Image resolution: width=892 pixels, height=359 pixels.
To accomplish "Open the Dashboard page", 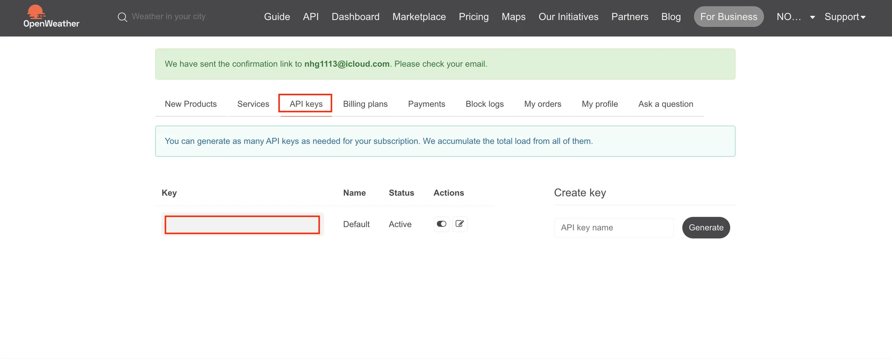I will [355, 17].
